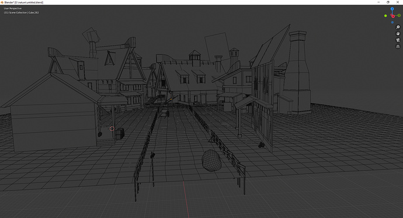Click the 'User Perspective' viewport label
This screenshot has width=403, height=218.
[x=13, y=9]
